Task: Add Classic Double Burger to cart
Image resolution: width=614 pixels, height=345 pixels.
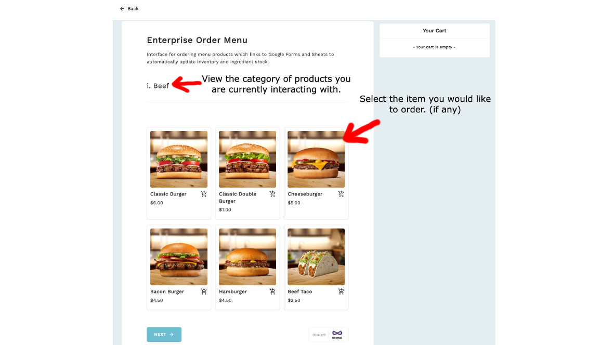Action: [272, 194]
